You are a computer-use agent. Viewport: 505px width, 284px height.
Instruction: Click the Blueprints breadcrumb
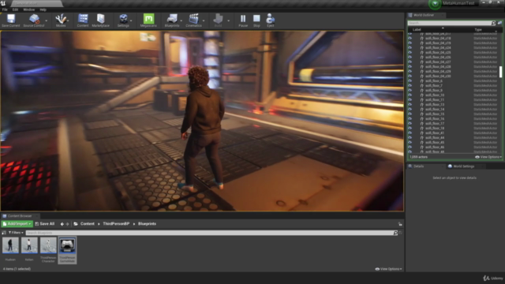click(148, 224)
